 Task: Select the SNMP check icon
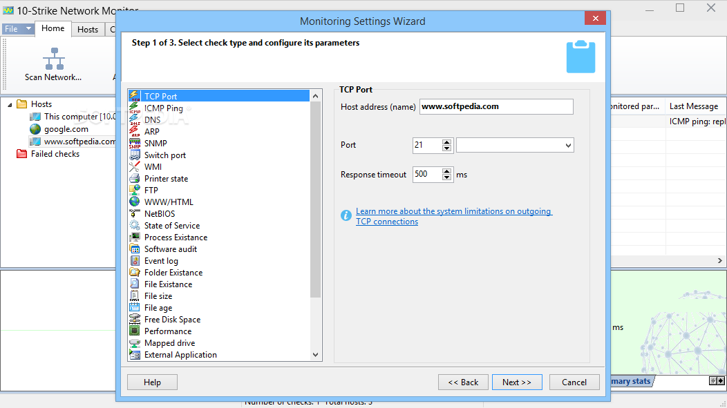point(135,143)
